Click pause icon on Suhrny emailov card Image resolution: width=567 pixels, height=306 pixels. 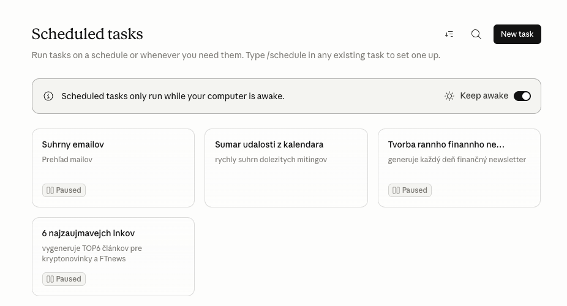coord(50,190)
